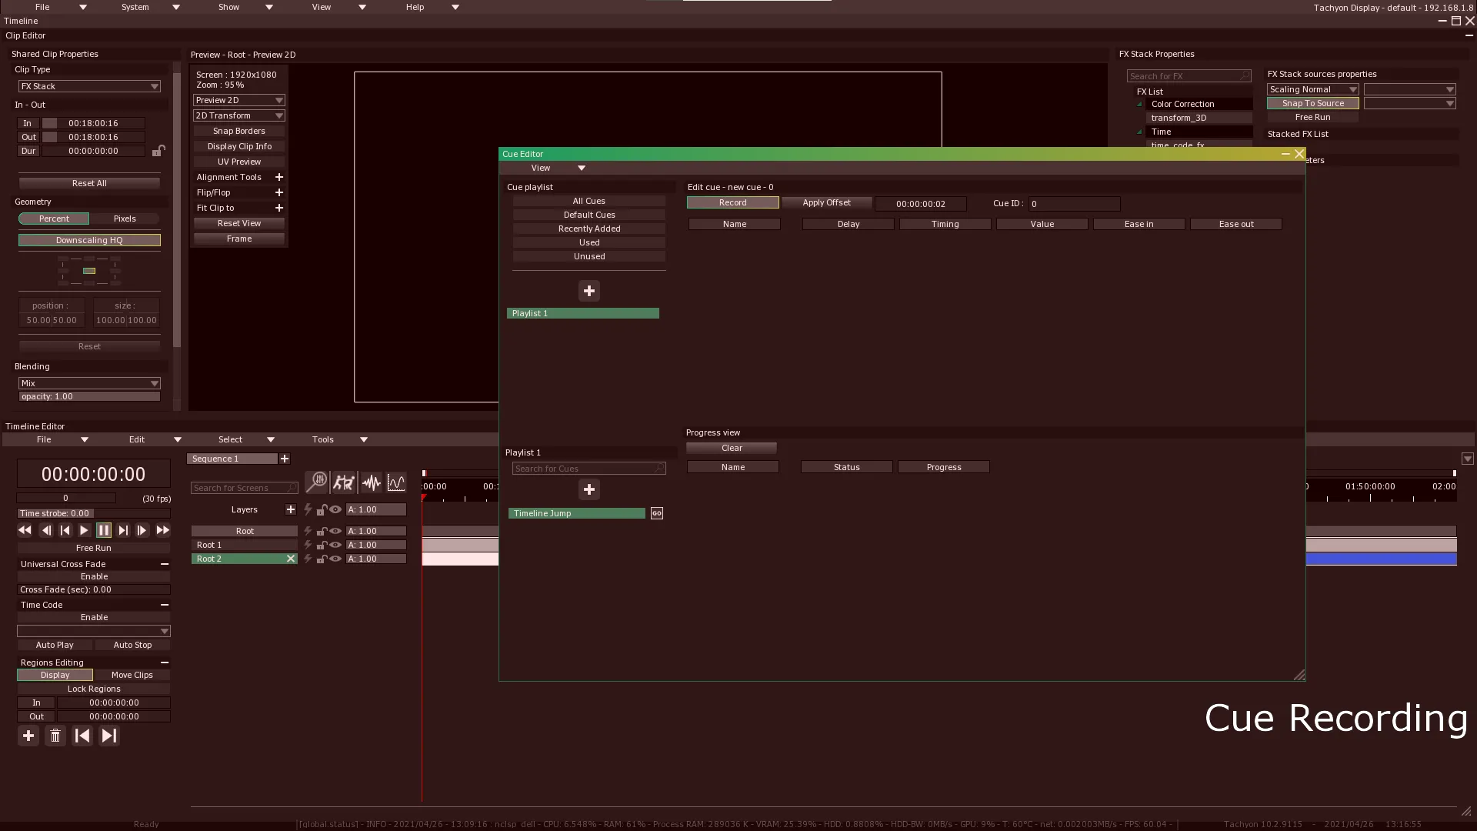Viewport: 1477px width, 831px height.
Task: Toggle Record in the Cue Editor
Action: point(733,202)
